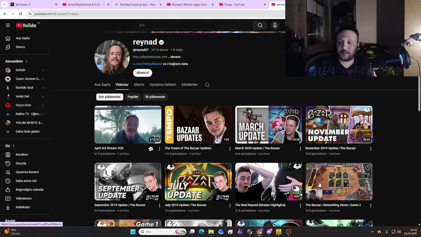The image size is (421, 237).
Task: Click the Windows taskbar search box
Action: coord(163,232)
